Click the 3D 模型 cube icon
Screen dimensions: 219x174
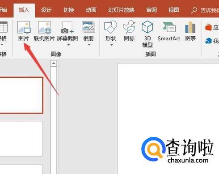click(x=147, y=27)
